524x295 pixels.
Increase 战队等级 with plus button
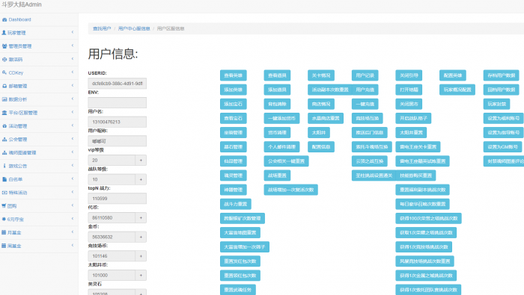pos(141,179)
